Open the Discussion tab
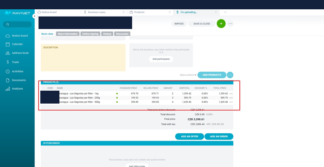 [x=122, y=34]
